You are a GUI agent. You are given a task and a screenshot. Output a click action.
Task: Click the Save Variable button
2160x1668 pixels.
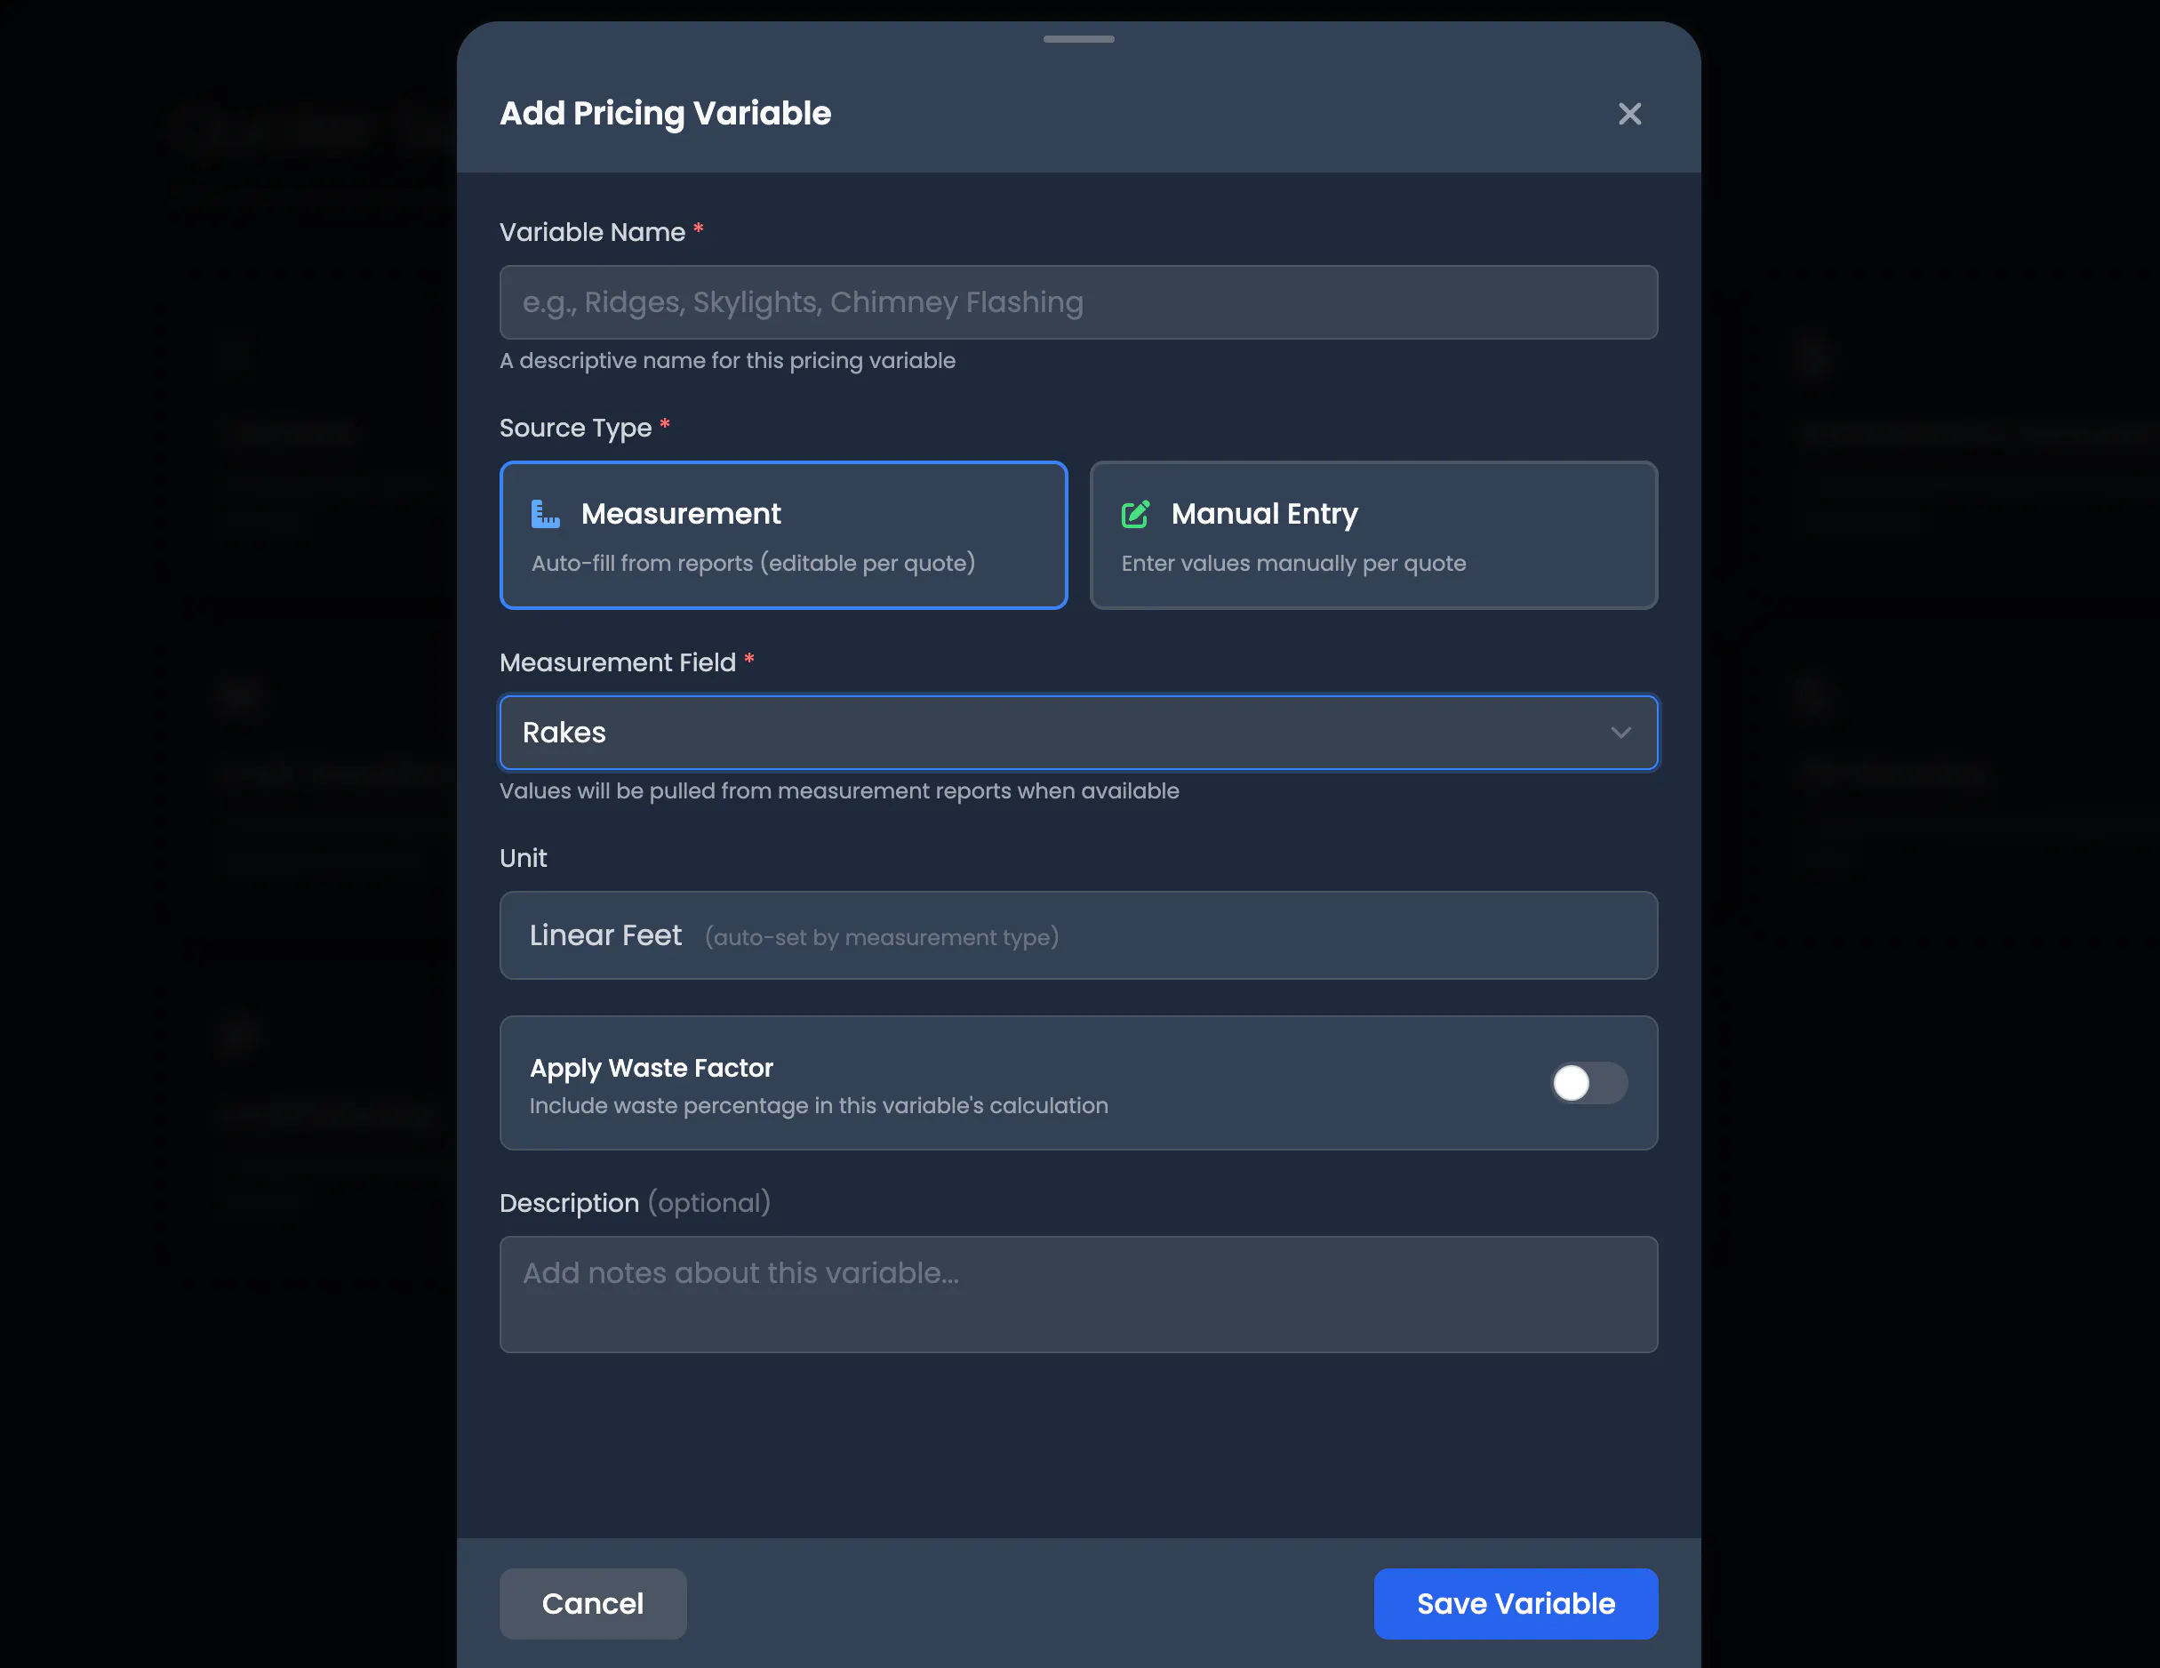point(1516,1603)
